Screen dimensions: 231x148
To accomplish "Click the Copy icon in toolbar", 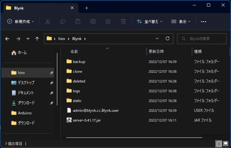I will point(63,22).
